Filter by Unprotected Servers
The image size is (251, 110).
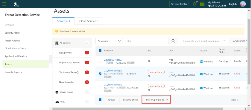tap(72, 62)
